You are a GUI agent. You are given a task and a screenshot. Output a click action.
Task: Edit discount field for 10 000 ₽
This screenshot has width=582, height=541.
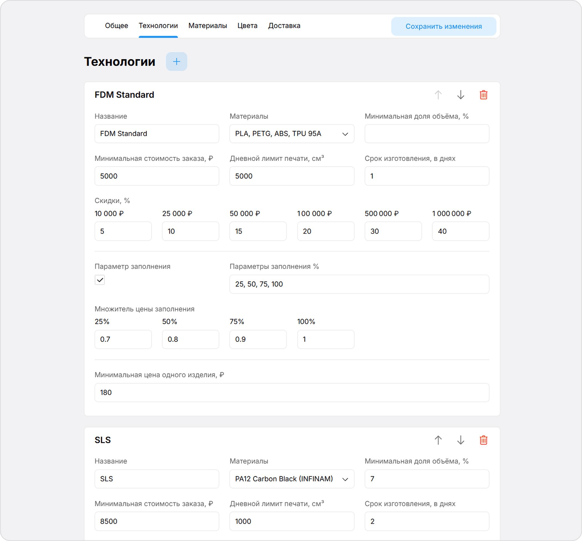(x=123, y=231)
